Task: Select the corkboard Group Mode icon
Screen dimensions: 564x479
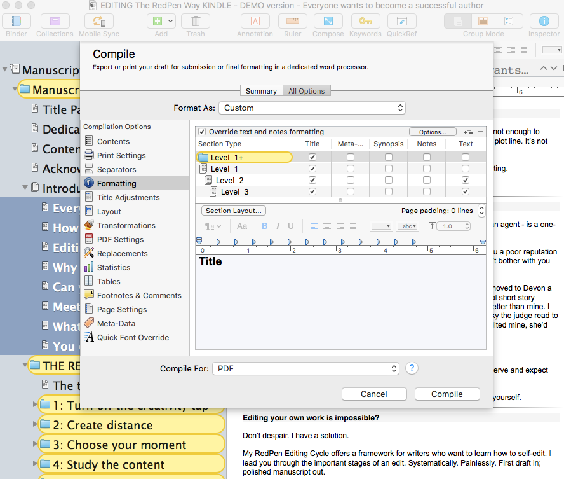Action: tap(483, 21)
